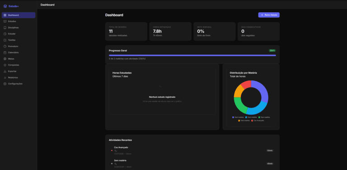Open Pomodoro via its timer icon
This screenshot has height=170, width=347.
[5, 46]
